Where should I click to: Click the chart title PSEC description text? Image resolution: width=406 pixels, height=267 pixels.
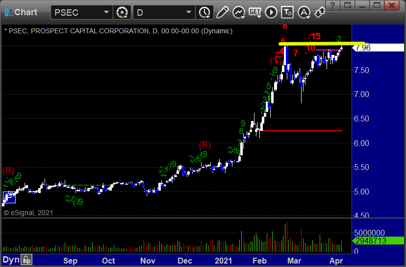tap(118, 31)
